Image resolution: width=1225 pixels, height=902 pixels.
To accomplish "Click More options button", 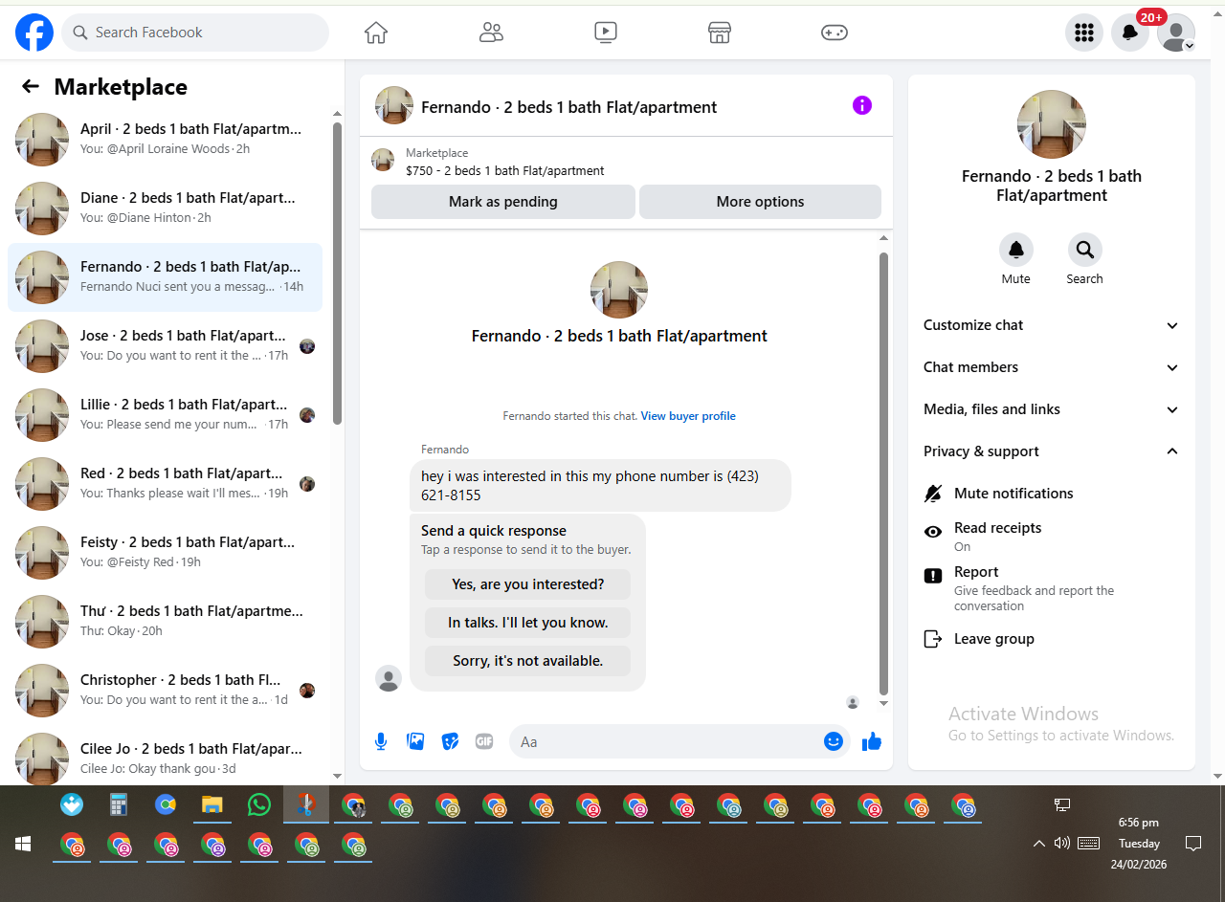I will point(760,202).
